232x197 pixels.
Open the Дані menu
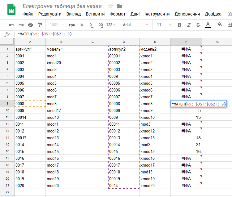tap(135, 14)
